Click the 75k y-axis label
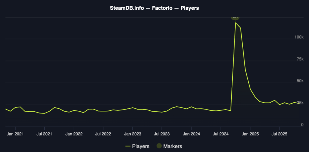 [300, 59]
